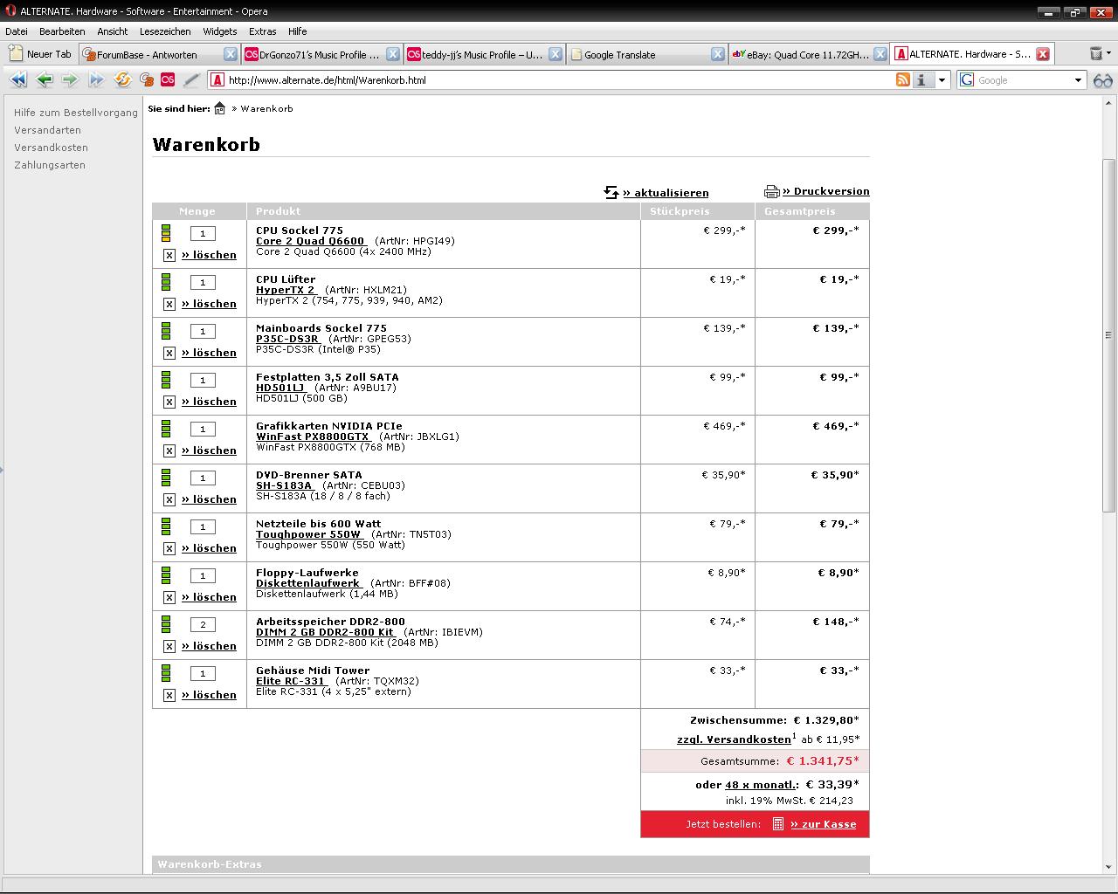Edit quantity field for Core 2 Quad Q6600

[x=203, y=233]
